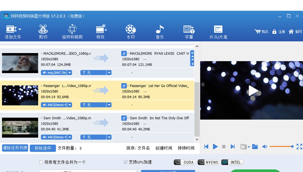Click the INTEL badge

(x=232, y=162)
